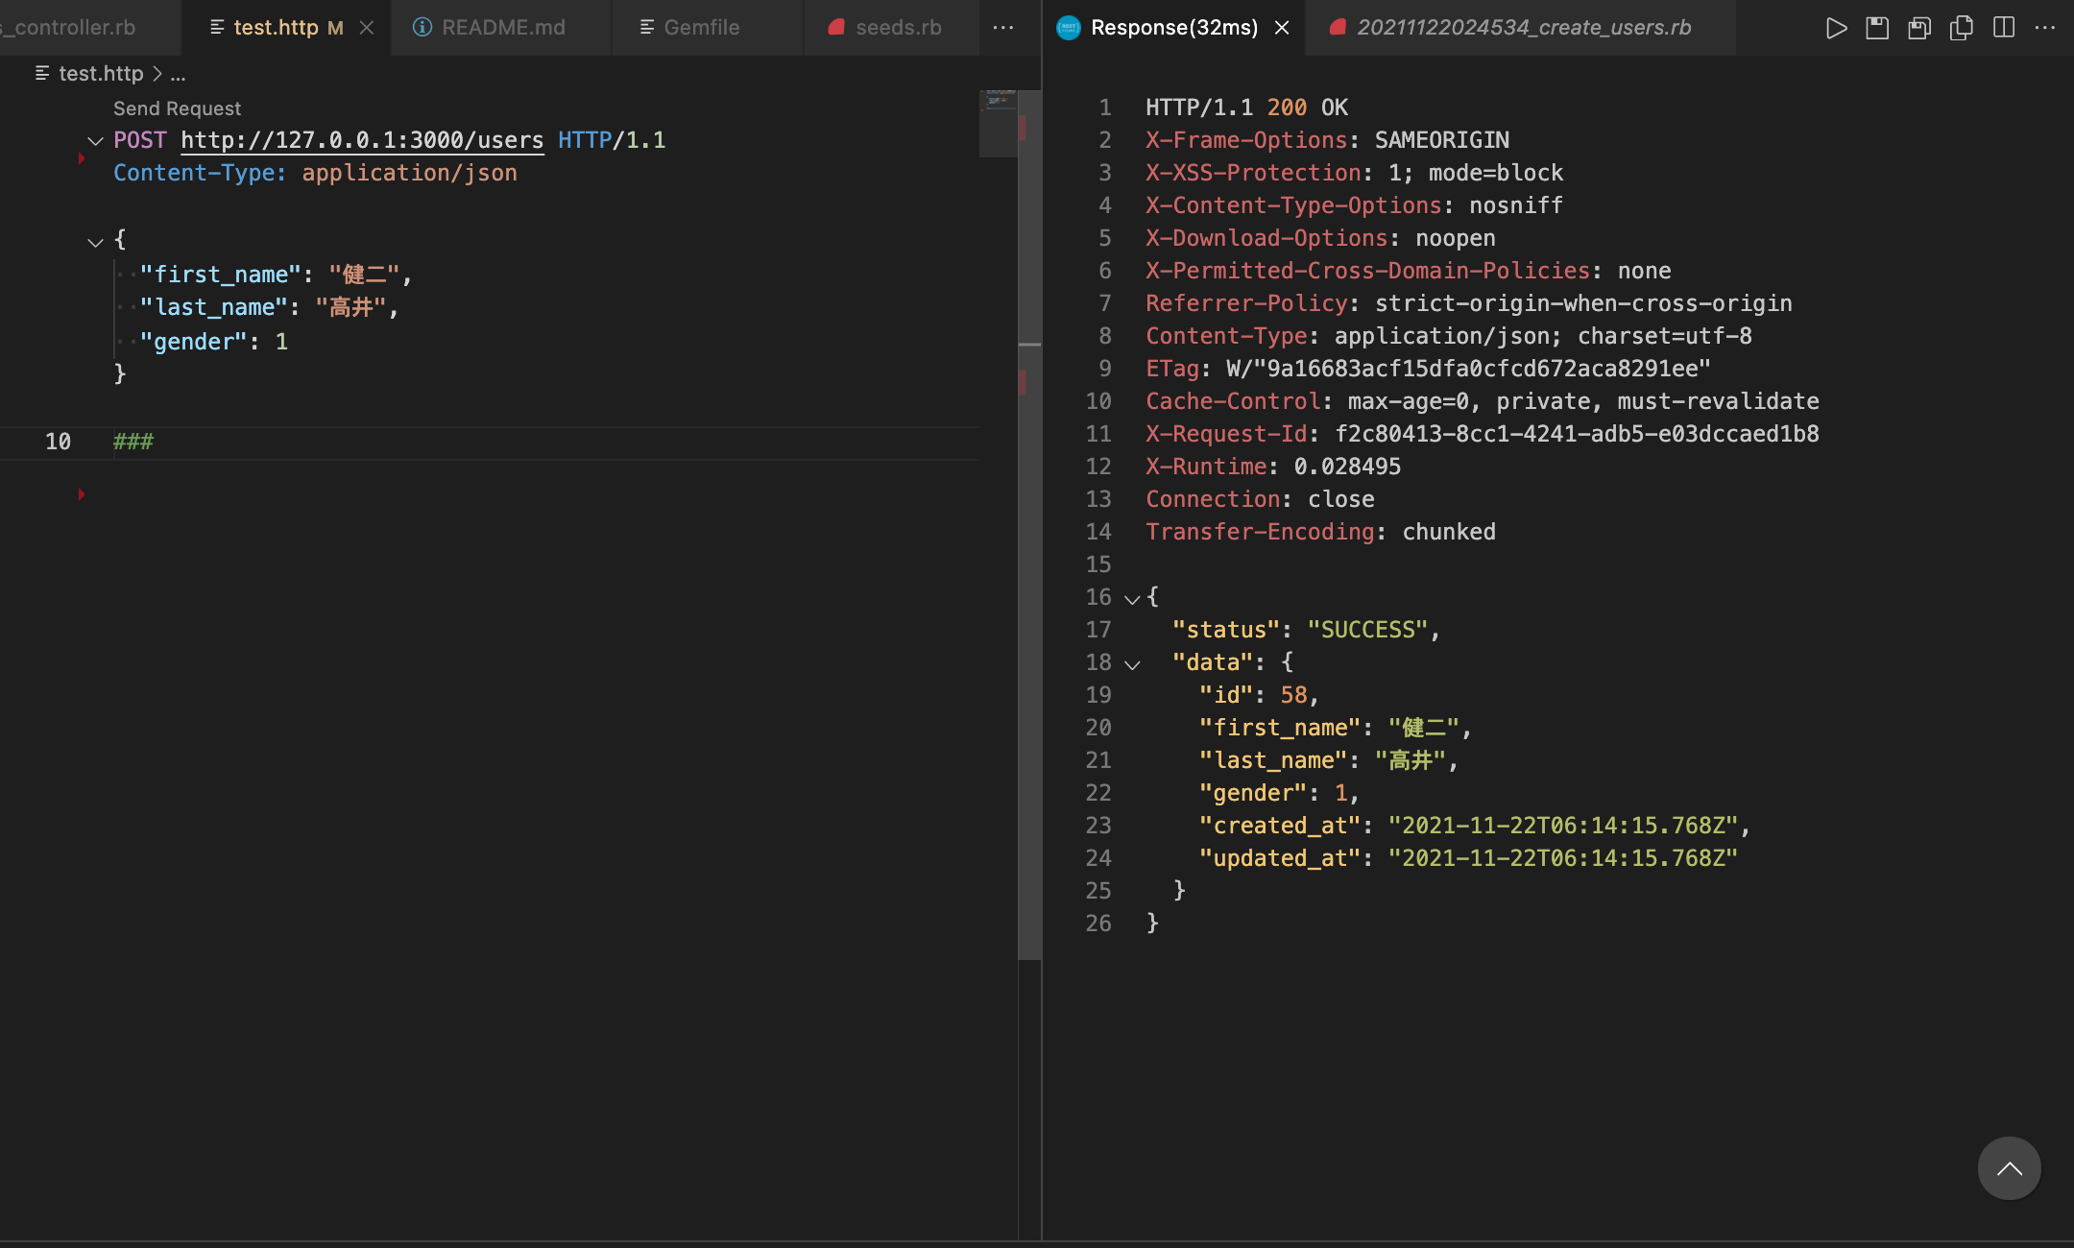The height and width of the screenshot is (1248, 2074).
Task: Open the http://127.0.0.1:3000/users URL link
Action: click(362, 140)
